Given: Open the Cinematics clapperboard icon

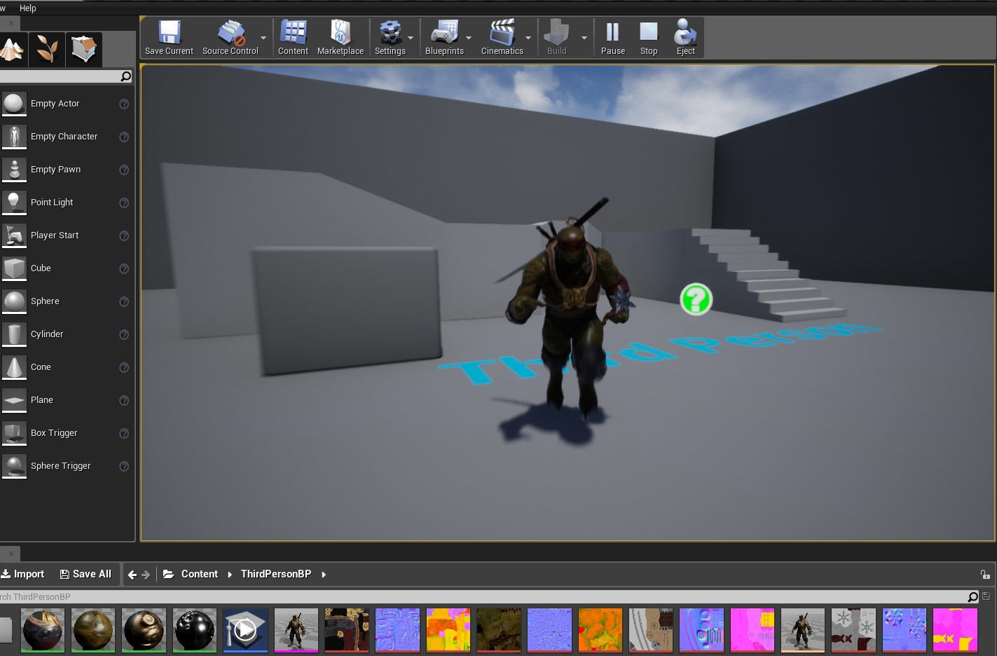Looking at the screenshot, I should coord(502,37).
